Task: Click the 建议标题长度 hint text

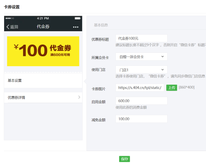Action: pos(161,45)
